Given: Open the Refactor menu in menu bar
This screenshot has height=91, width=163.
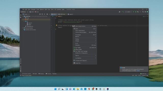Looking at the screenshot, I should coord(42,9).
